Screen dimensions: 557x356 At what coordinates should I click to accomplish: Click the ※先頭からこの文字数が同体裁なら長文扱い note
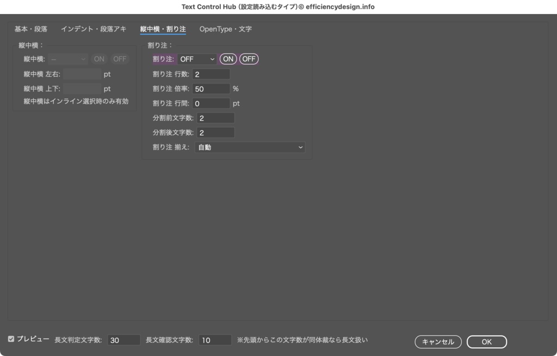click(302, 340)
